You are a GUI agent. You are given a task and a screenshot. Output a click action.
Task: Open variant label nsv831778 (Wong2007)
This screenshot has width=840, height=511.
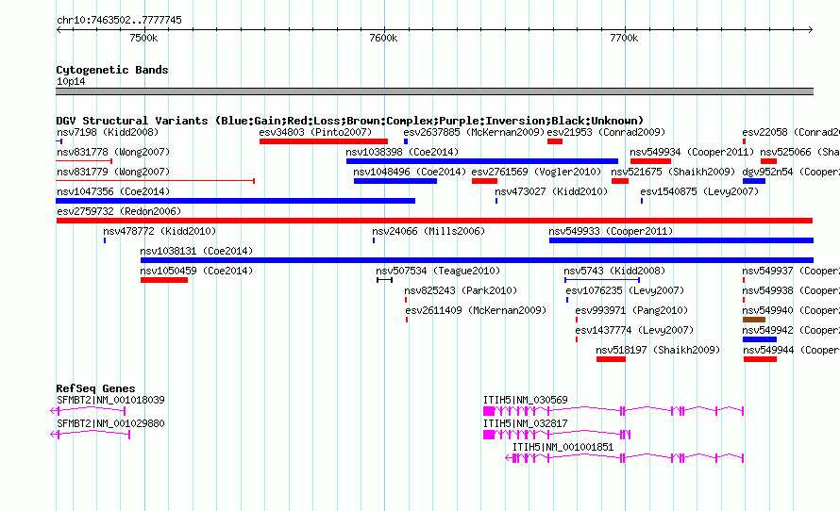click(x=113, y=152)
